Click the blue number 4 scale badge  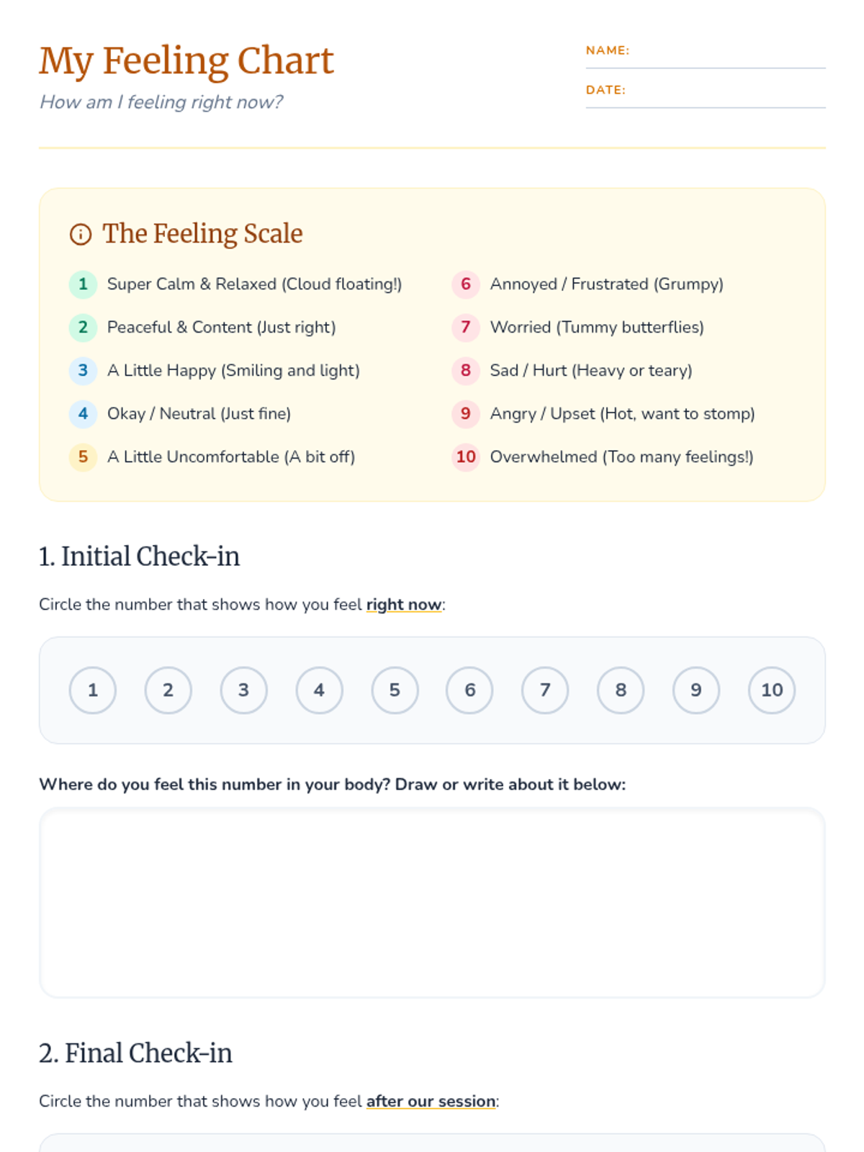click(83, 414)
